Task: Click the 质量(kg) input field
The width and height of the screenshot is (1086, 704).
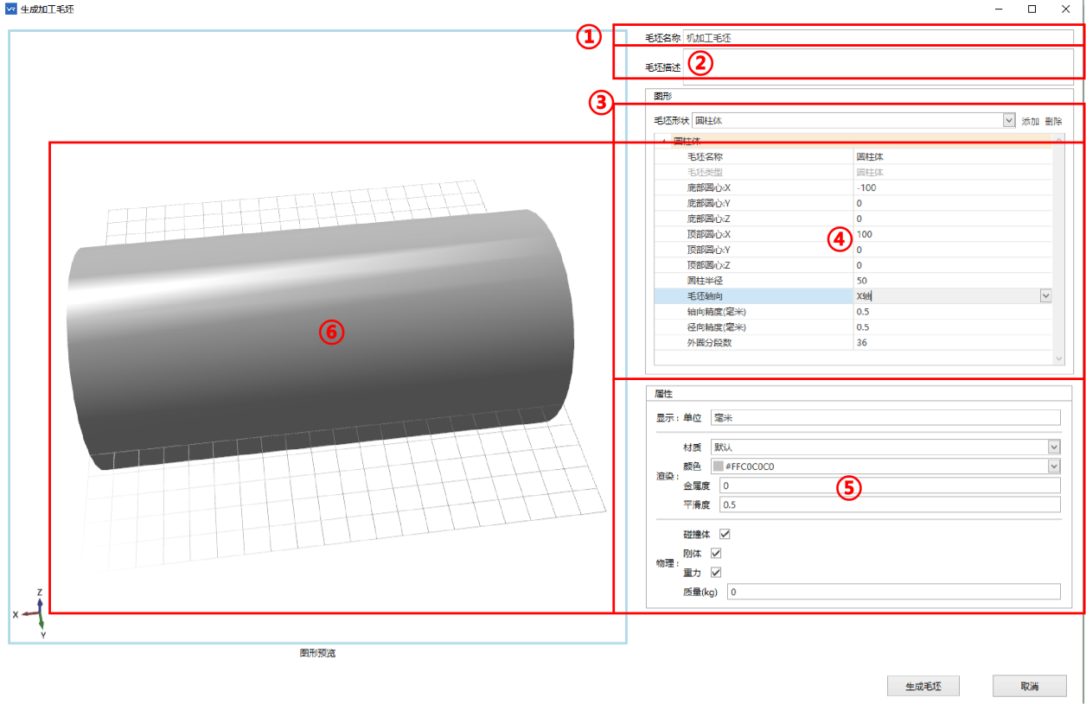Action: (894, 592)
